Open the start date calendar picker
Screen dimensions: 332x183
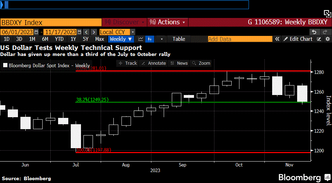coord(36,32)
